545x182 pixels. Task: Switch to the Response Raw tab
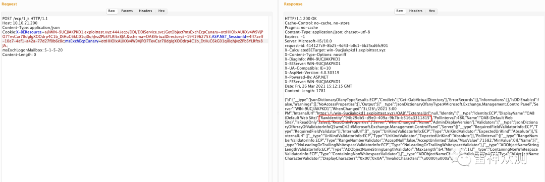(400, 11)
